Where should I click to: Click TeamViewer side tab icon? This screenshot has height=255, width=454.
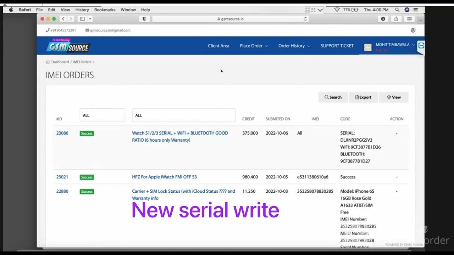click(x=421, y=46)
